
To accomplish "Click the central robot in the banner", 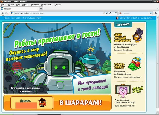I will click(60, 71).
